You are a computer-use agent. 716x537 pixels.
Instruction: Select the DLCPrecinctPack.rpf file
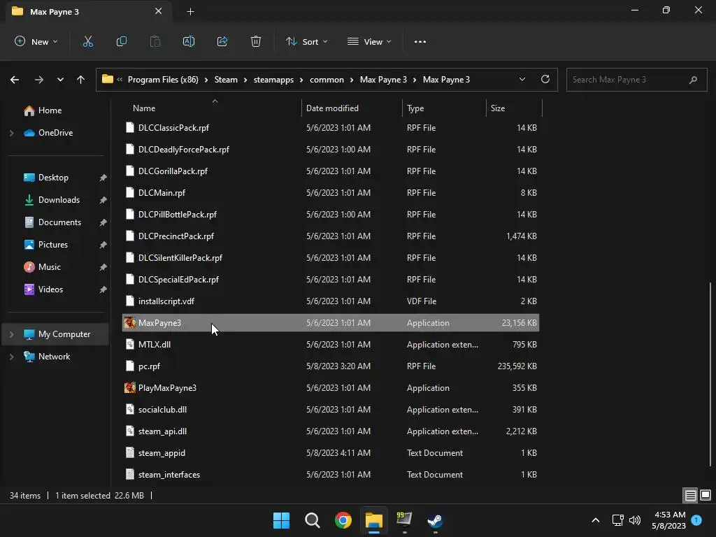331,236
